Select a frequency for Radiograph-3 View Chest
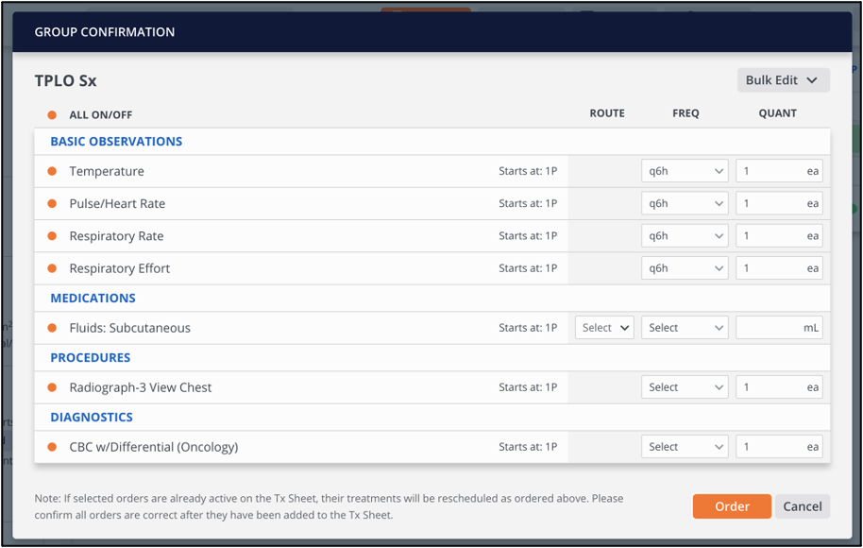Viewport: 863px width, 548px height. pyautogui.click(x=685, y=387)
